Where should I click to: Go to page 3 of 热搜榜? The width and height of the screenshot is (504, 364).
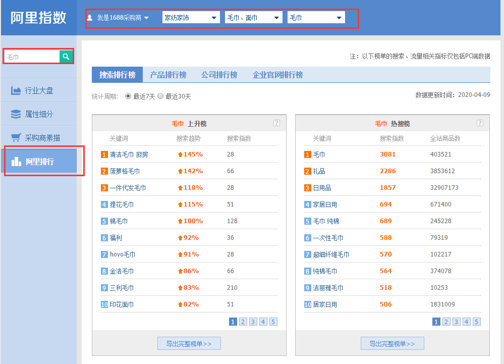click(x=457, y=322)
